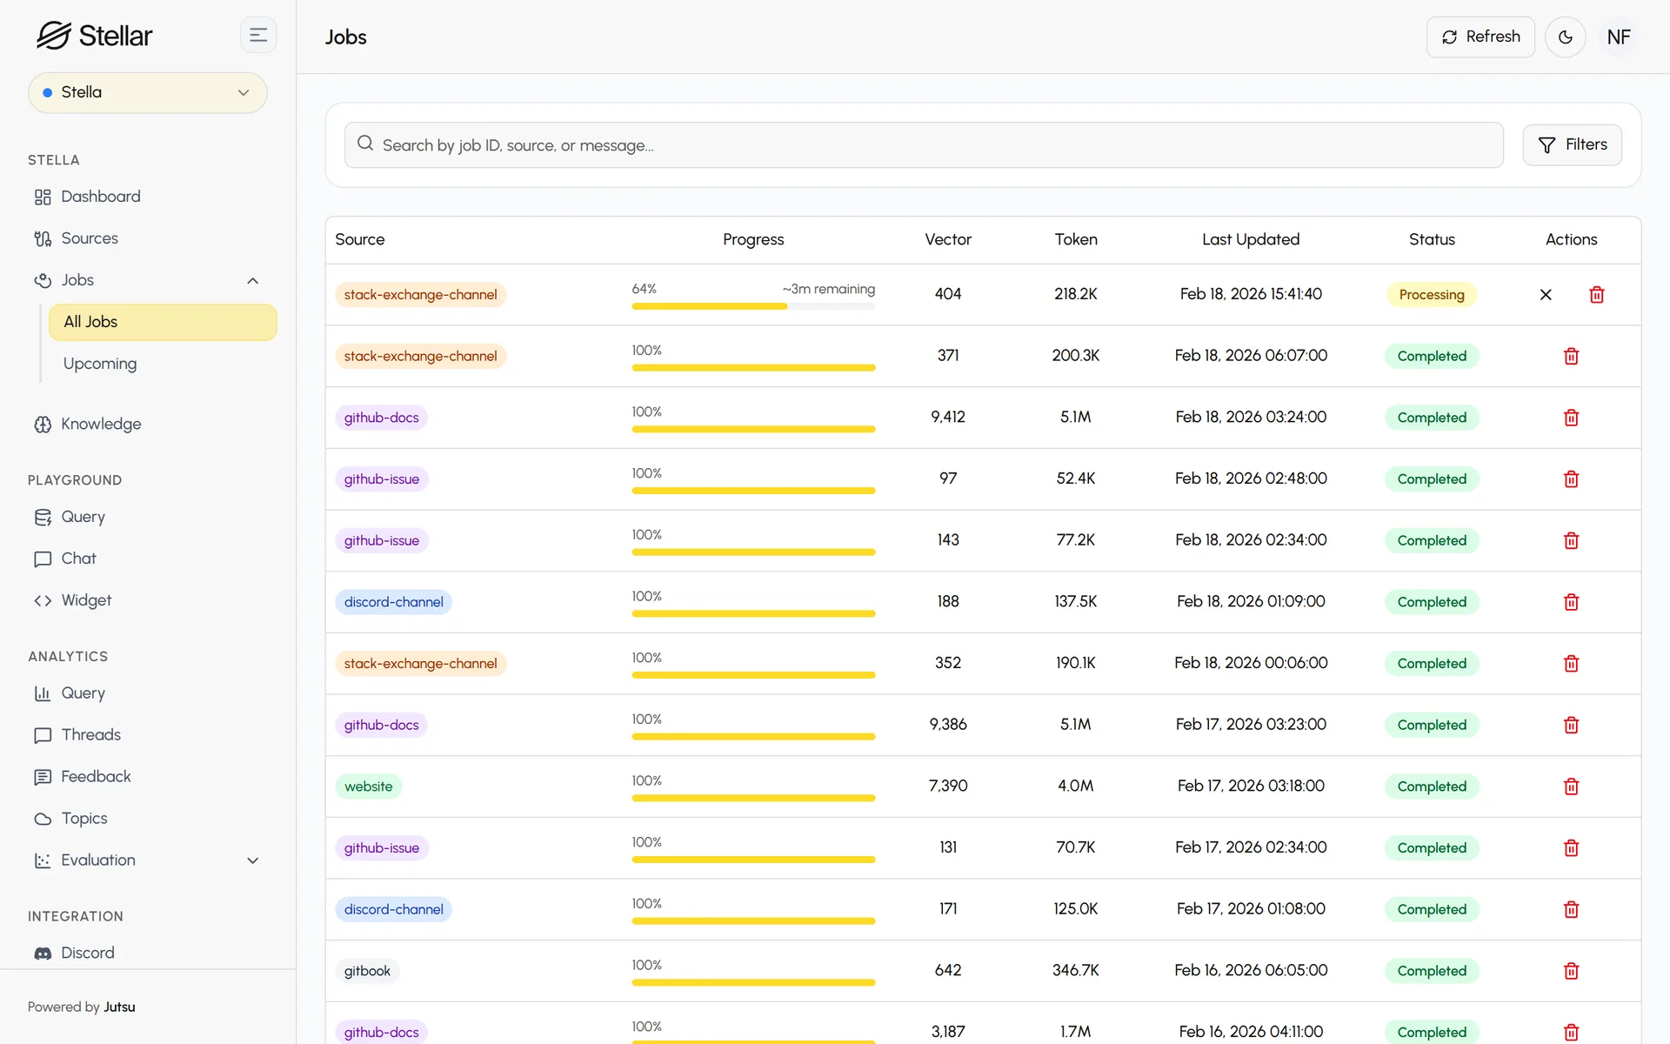Collapse the Jobs section chevron
The image size is (1670, 1044).
pyautogui.click(x=253, y=281)
